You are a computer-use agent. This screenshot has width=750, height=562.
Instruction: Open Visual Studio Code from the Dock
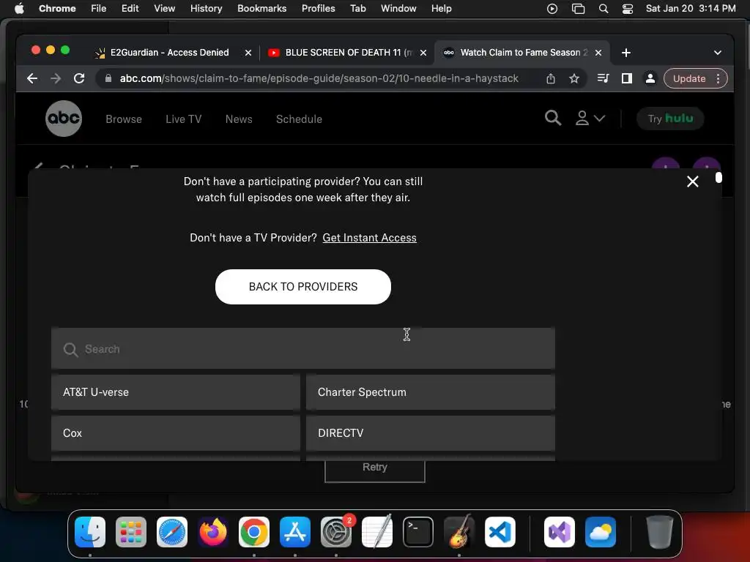coord(500,531)
